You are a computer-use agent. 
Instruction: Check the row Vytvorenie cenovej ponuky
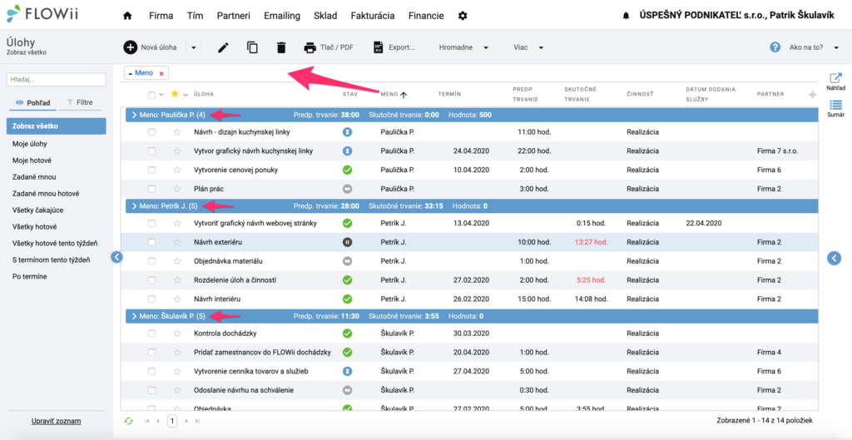click(151, 170)
